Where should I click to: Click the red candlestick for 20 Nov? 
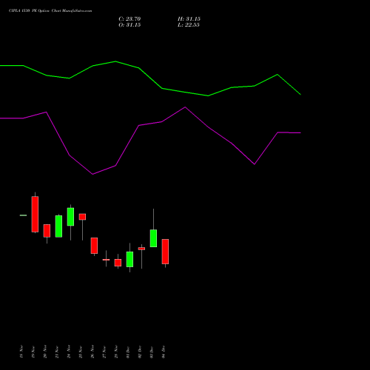47,231
